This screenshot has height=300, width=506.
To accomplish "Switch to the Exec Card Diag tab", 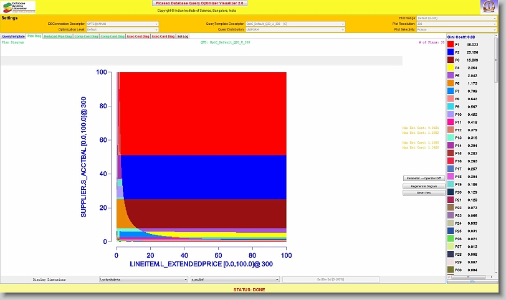I will pyautogui.click(x=163, y=37).
